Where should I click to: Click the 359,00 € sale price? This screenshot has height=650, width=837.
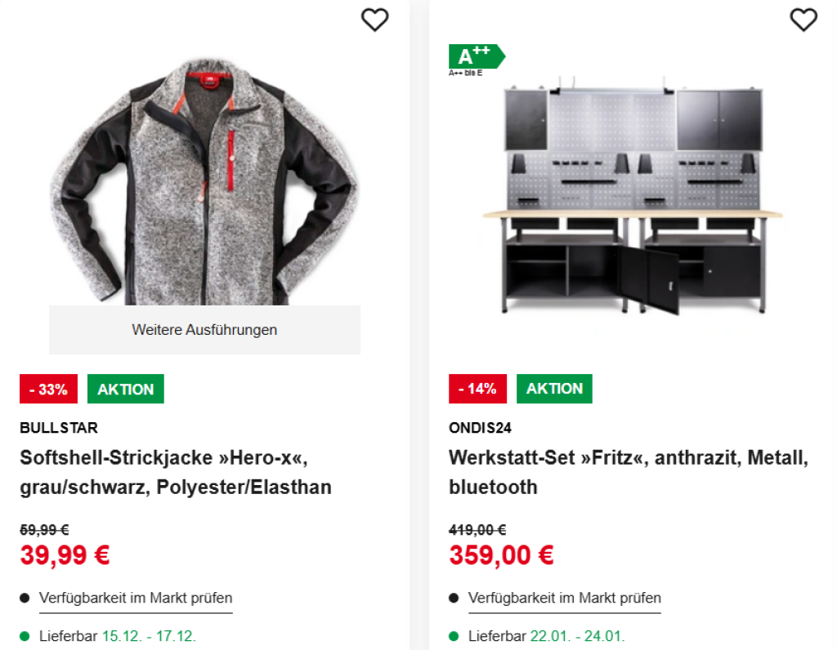501,555
